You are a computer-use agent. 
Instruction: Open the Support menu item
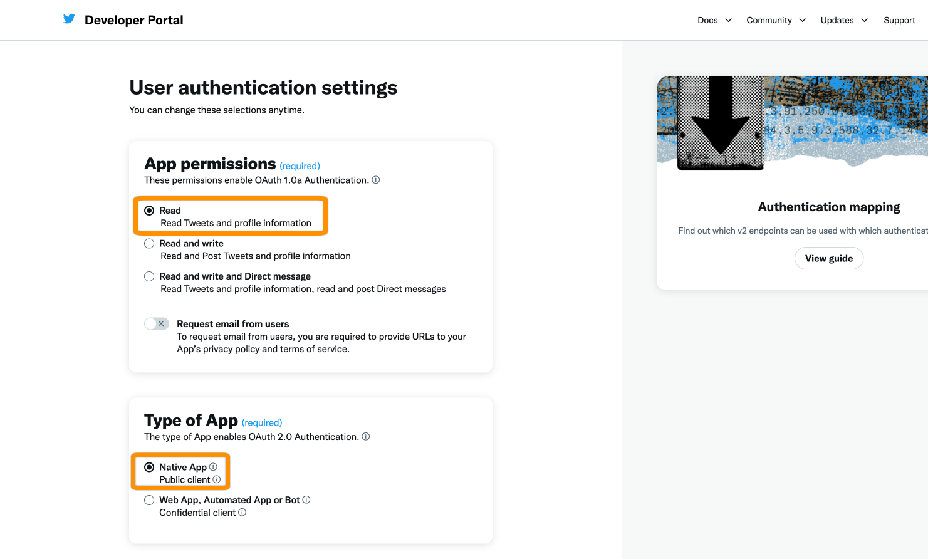[899, 20]
